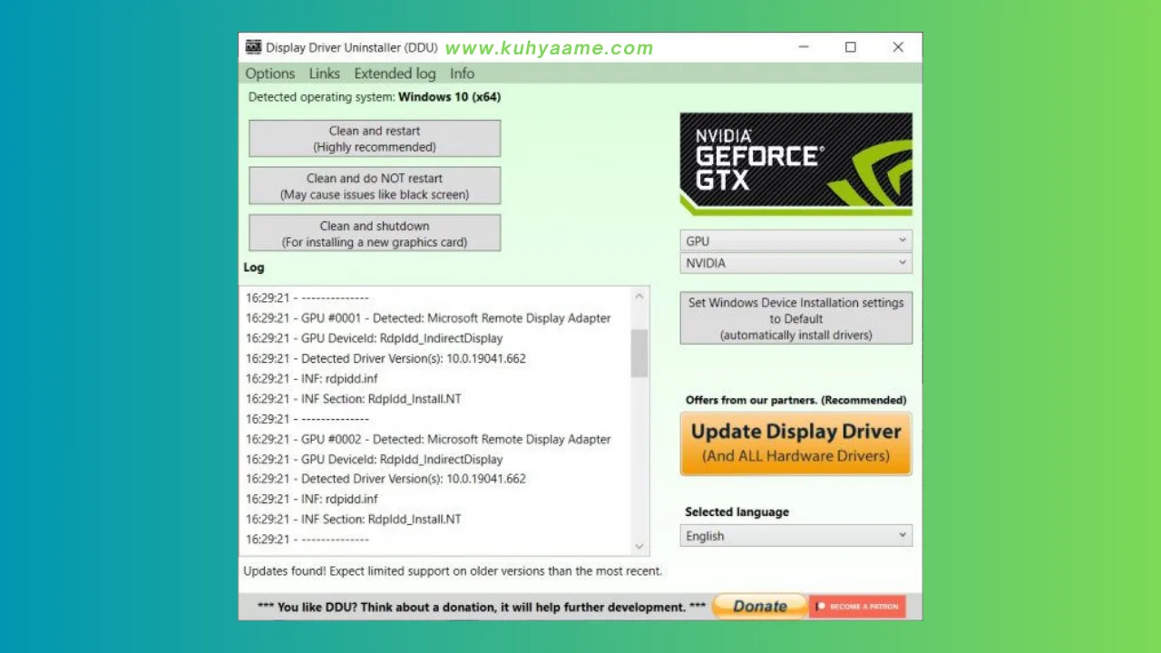Click Update Display Driver partner offer
This screenshot has width=1161, height=653.
[796, 443]
